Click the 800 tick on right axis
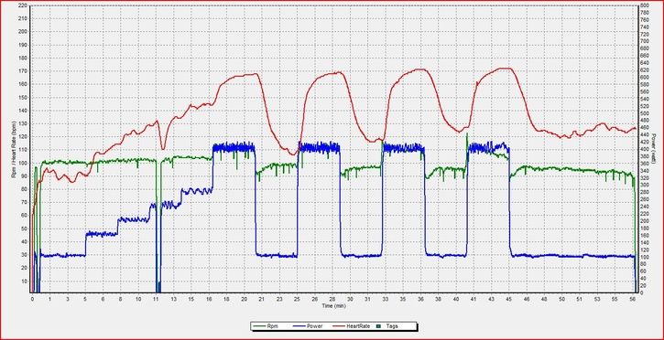 pos(644,5)
